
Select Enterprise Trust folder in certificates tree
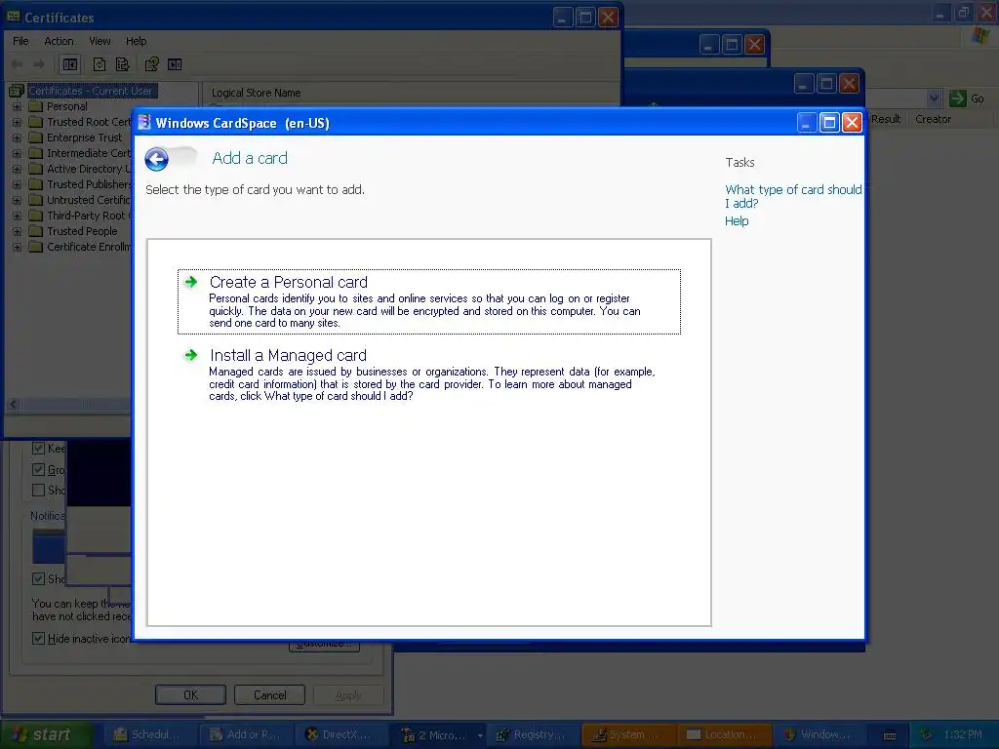coord(84,138)
